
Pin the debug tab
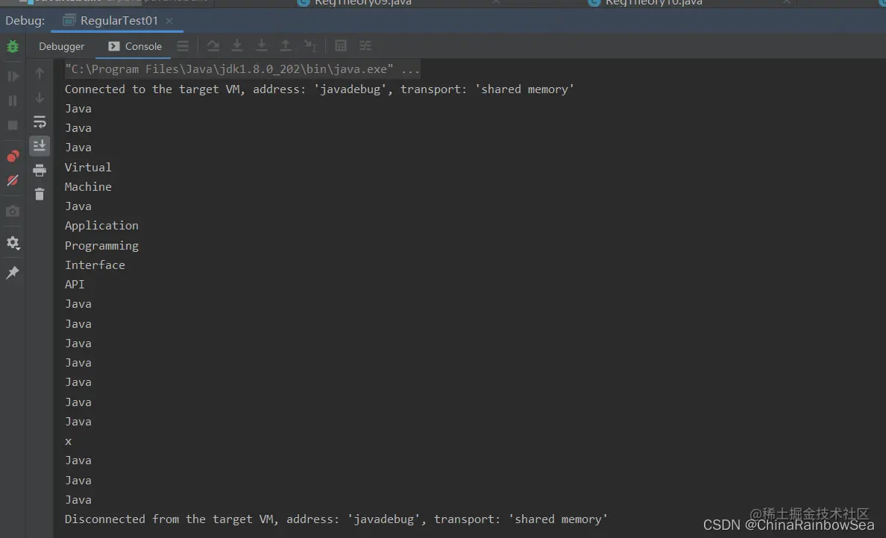pyautogui.click(x=13, y=273)
